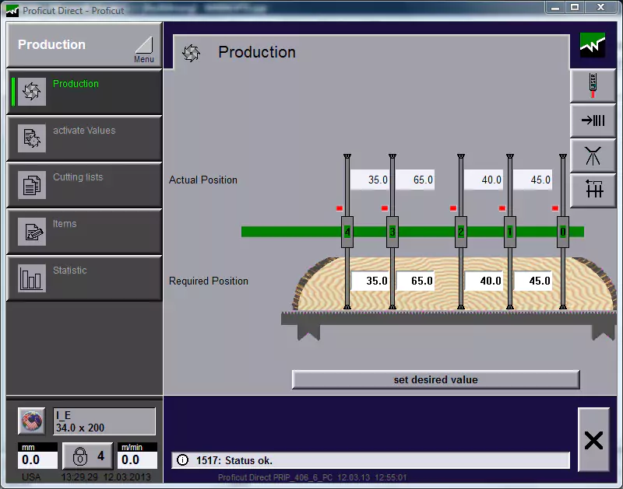Click the arrow-to-bars positioning icon

click(593, 121)
